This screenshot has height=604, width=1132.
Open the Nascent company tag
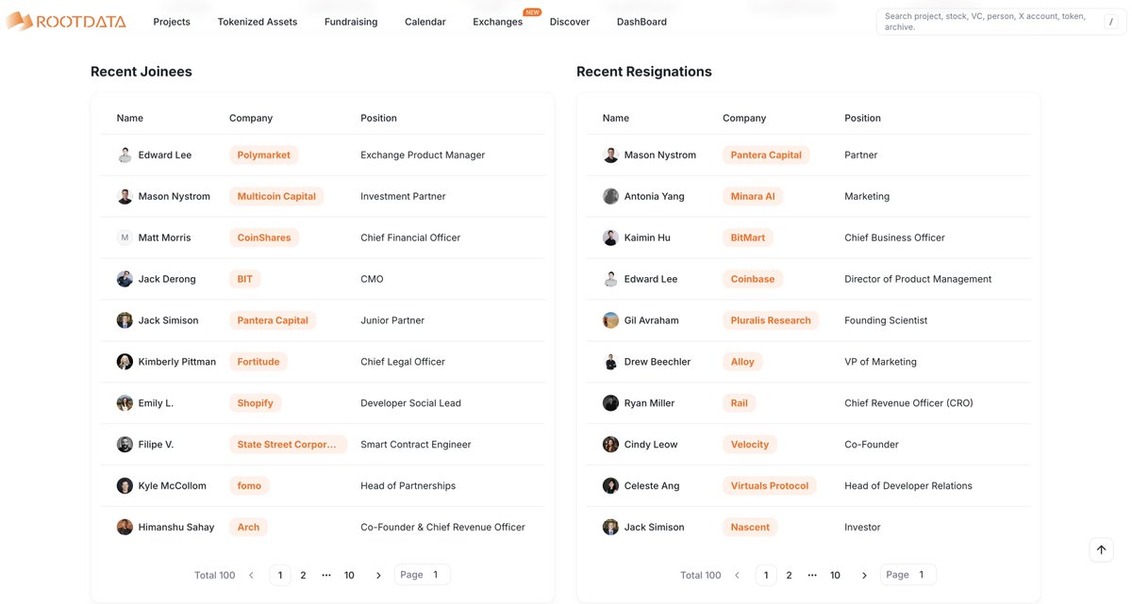coord(750,528)
